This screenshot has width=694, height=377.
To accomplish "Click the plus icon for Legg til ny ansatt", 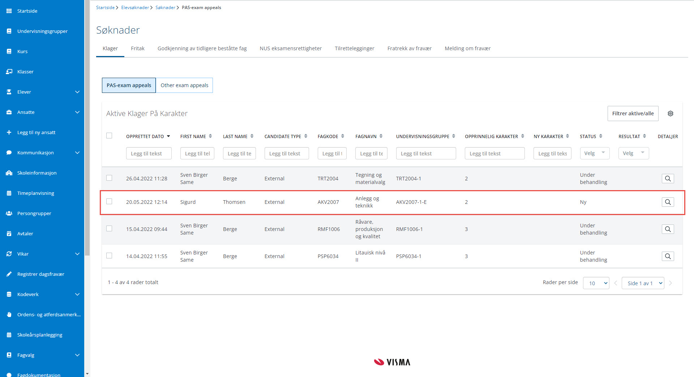I will pyautogui.click(x=9, y=132).
